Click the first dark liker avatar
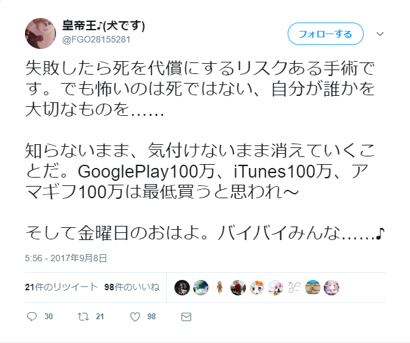The width and height of the screenshot is (410, 343). [182, 288]
